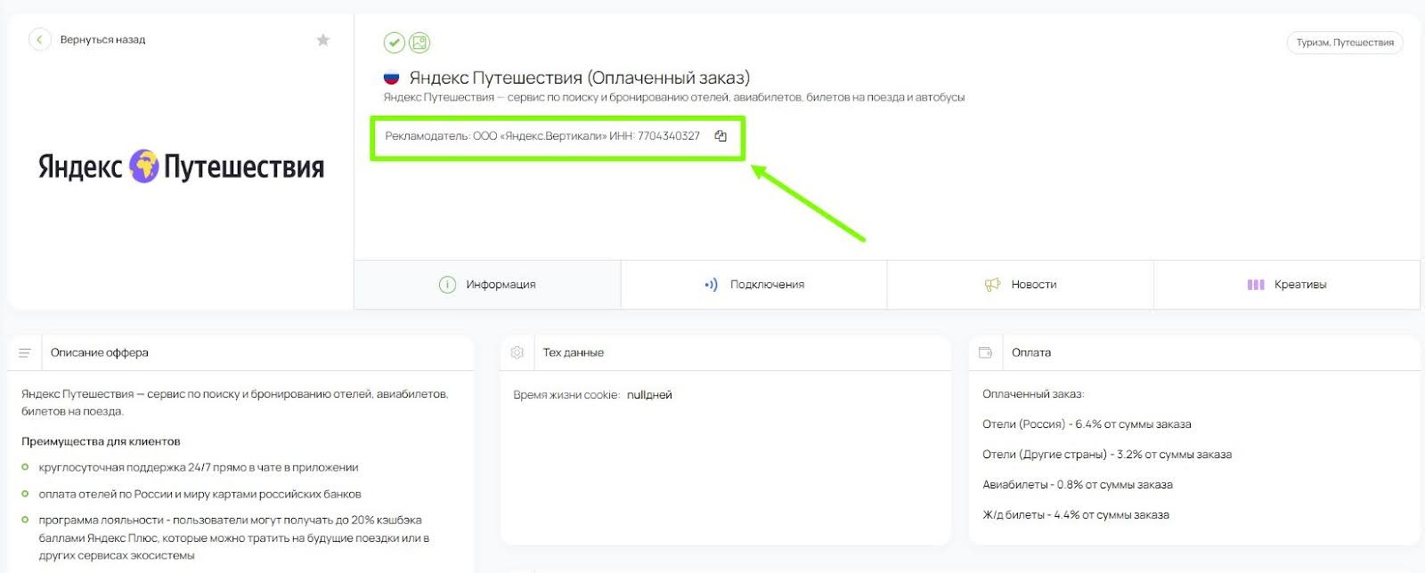Click the 'Оплата' panel heading

coord(1031,353)
